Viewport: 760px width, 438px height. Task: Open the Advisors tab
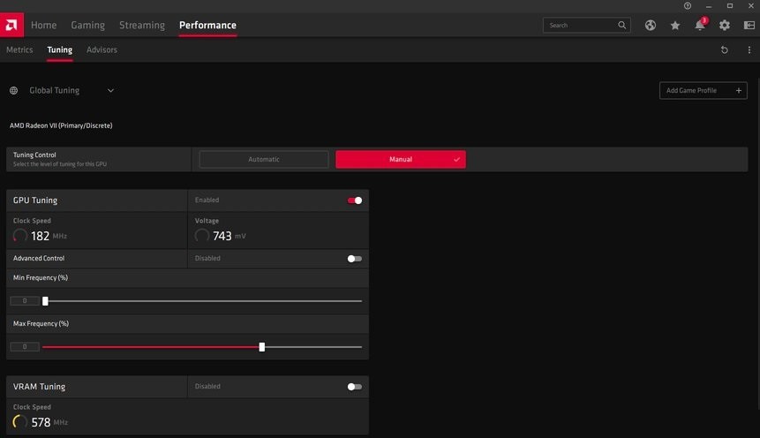coord(102,50)
